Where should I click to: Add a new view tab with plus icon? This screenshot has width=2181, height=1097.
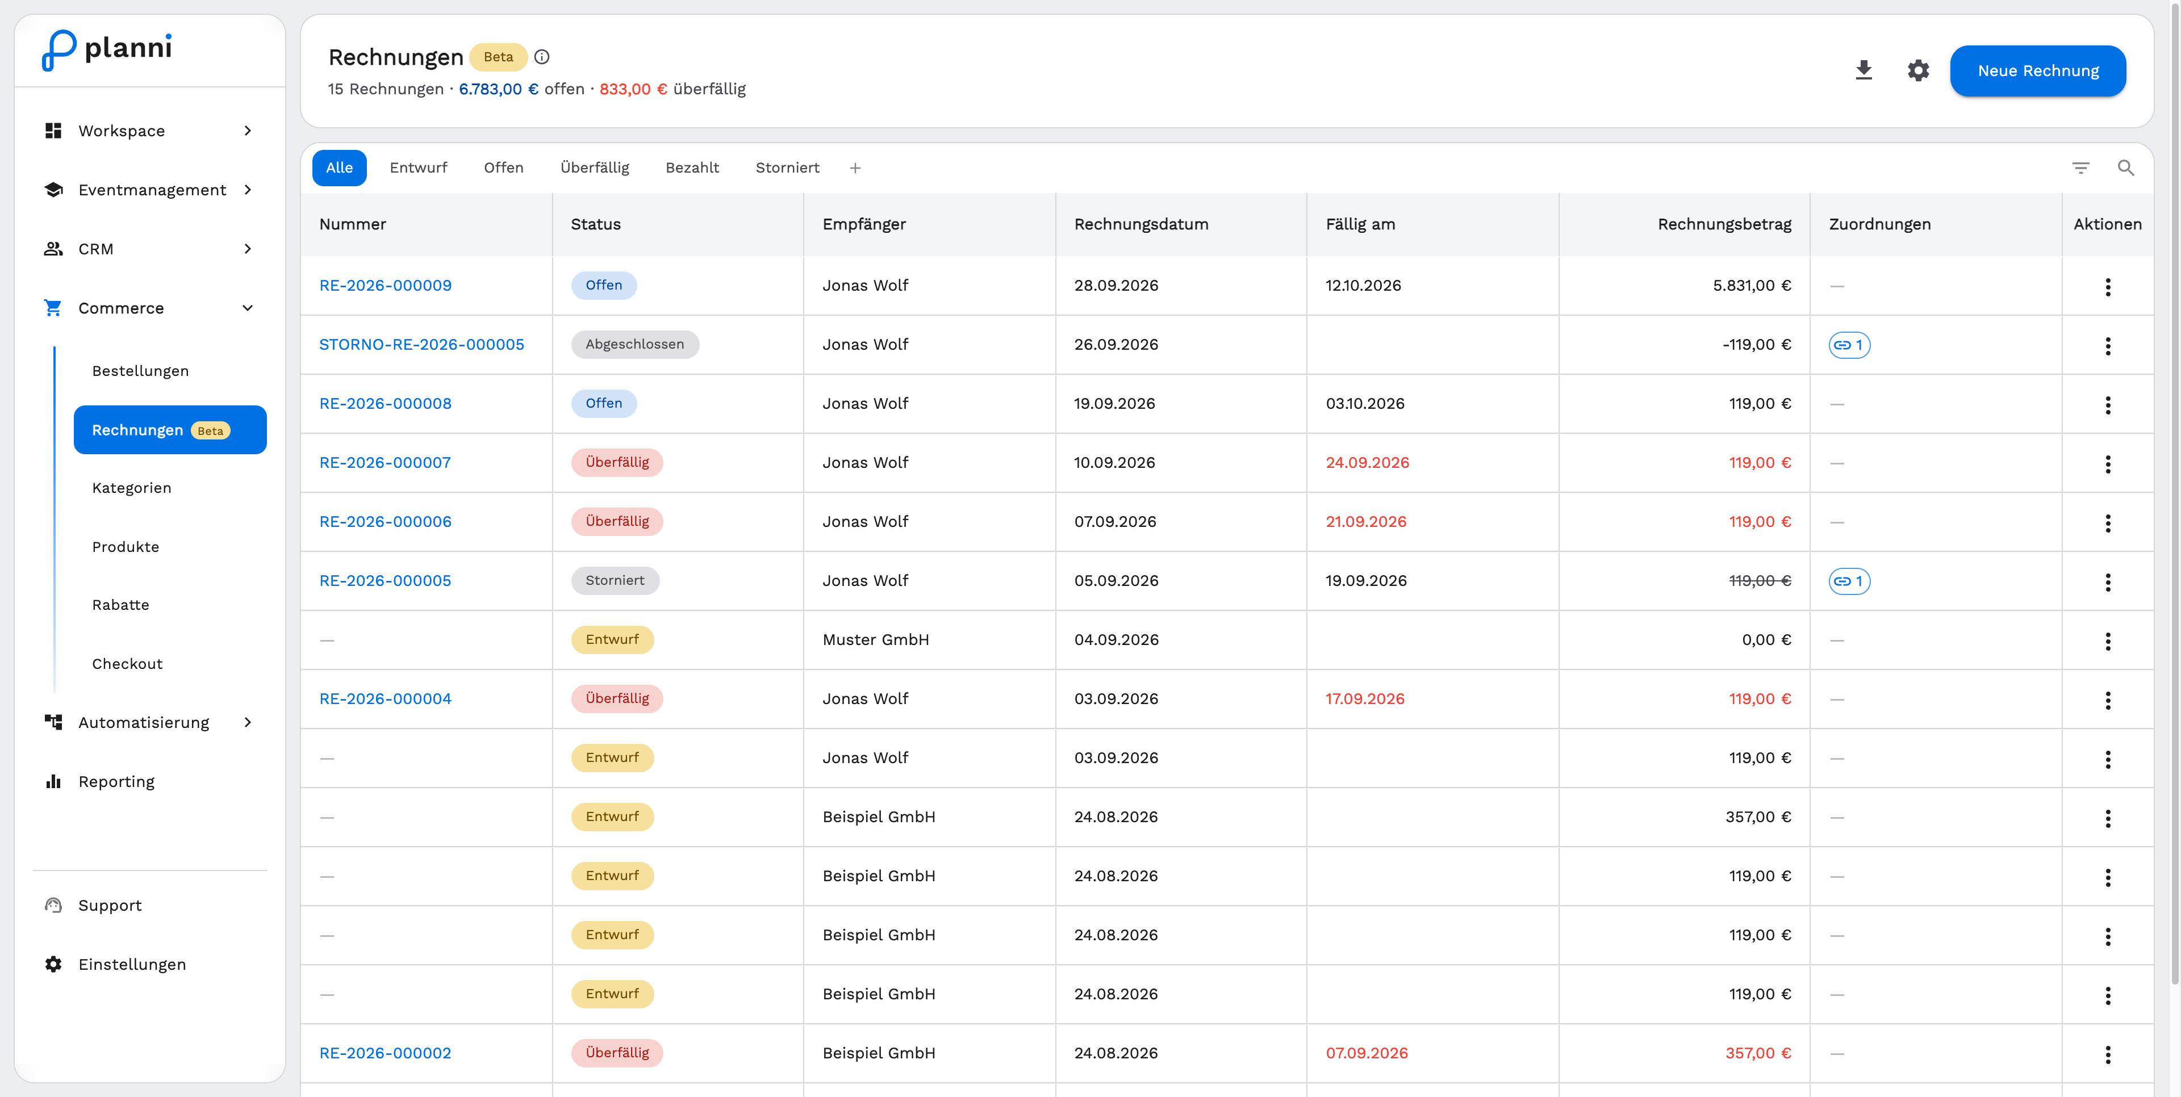click(x=855, y=168)
